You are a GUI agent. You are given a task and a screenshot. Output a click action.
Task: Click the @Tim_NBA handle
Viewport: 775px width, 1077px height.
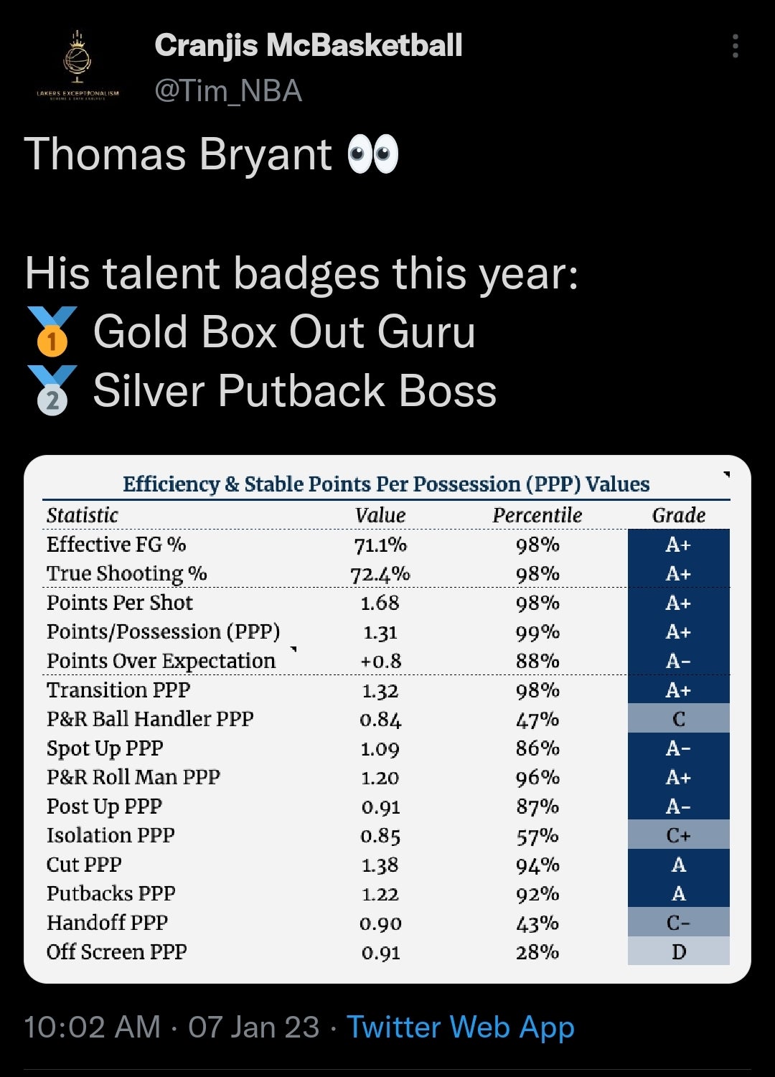point(228,91)
